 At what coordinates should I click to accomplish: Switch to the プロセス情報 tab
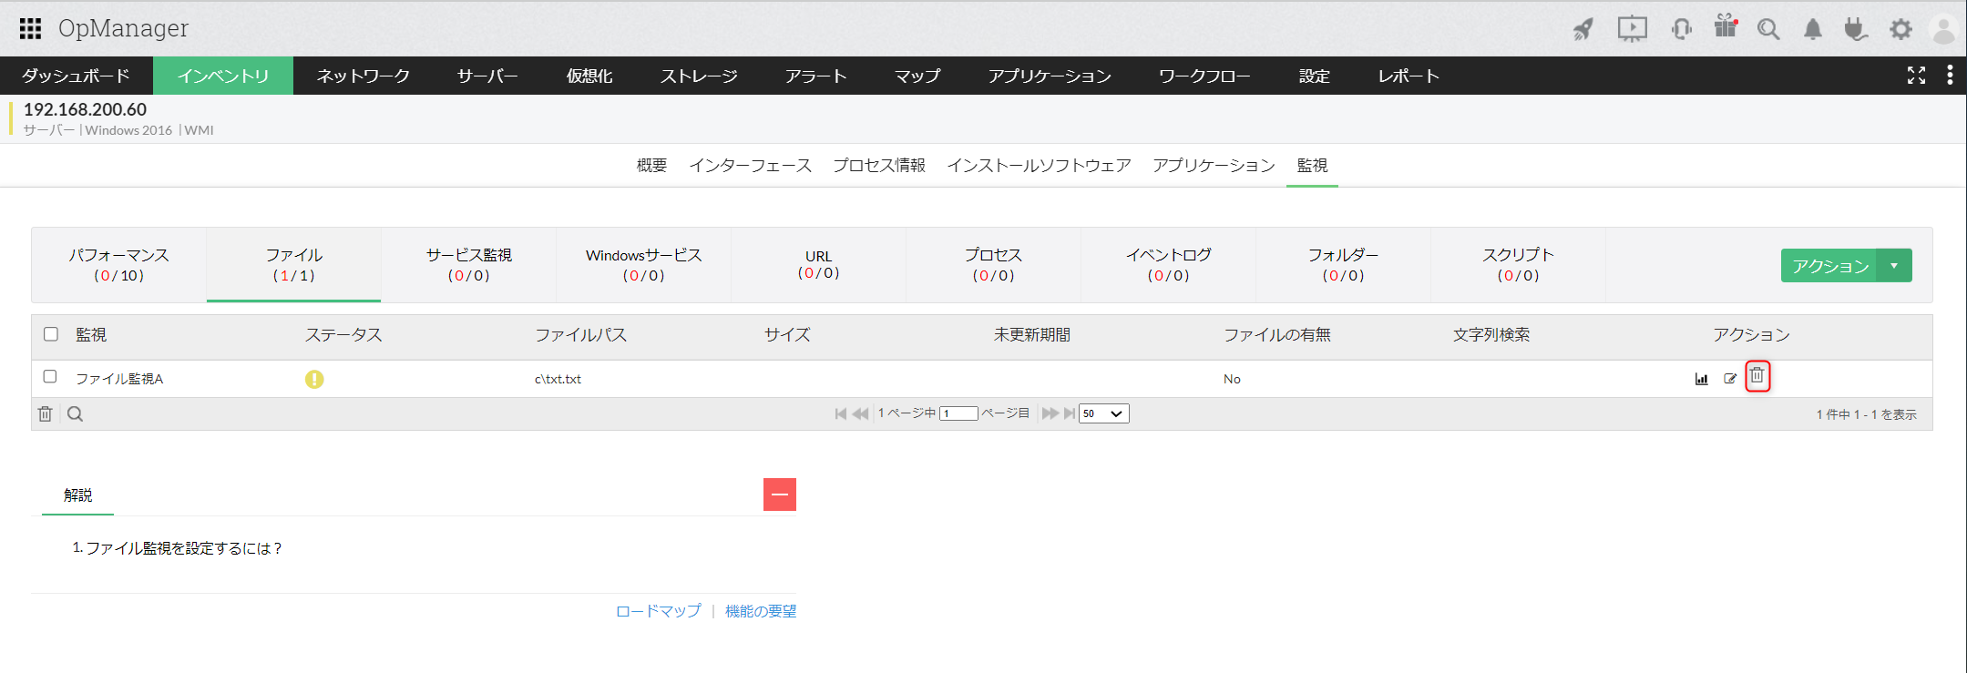point(879,165)
